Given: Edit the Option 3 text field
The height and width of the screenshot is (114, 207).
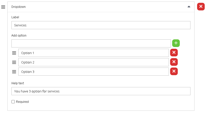Looking at the screenshot, I should (93, 72).
